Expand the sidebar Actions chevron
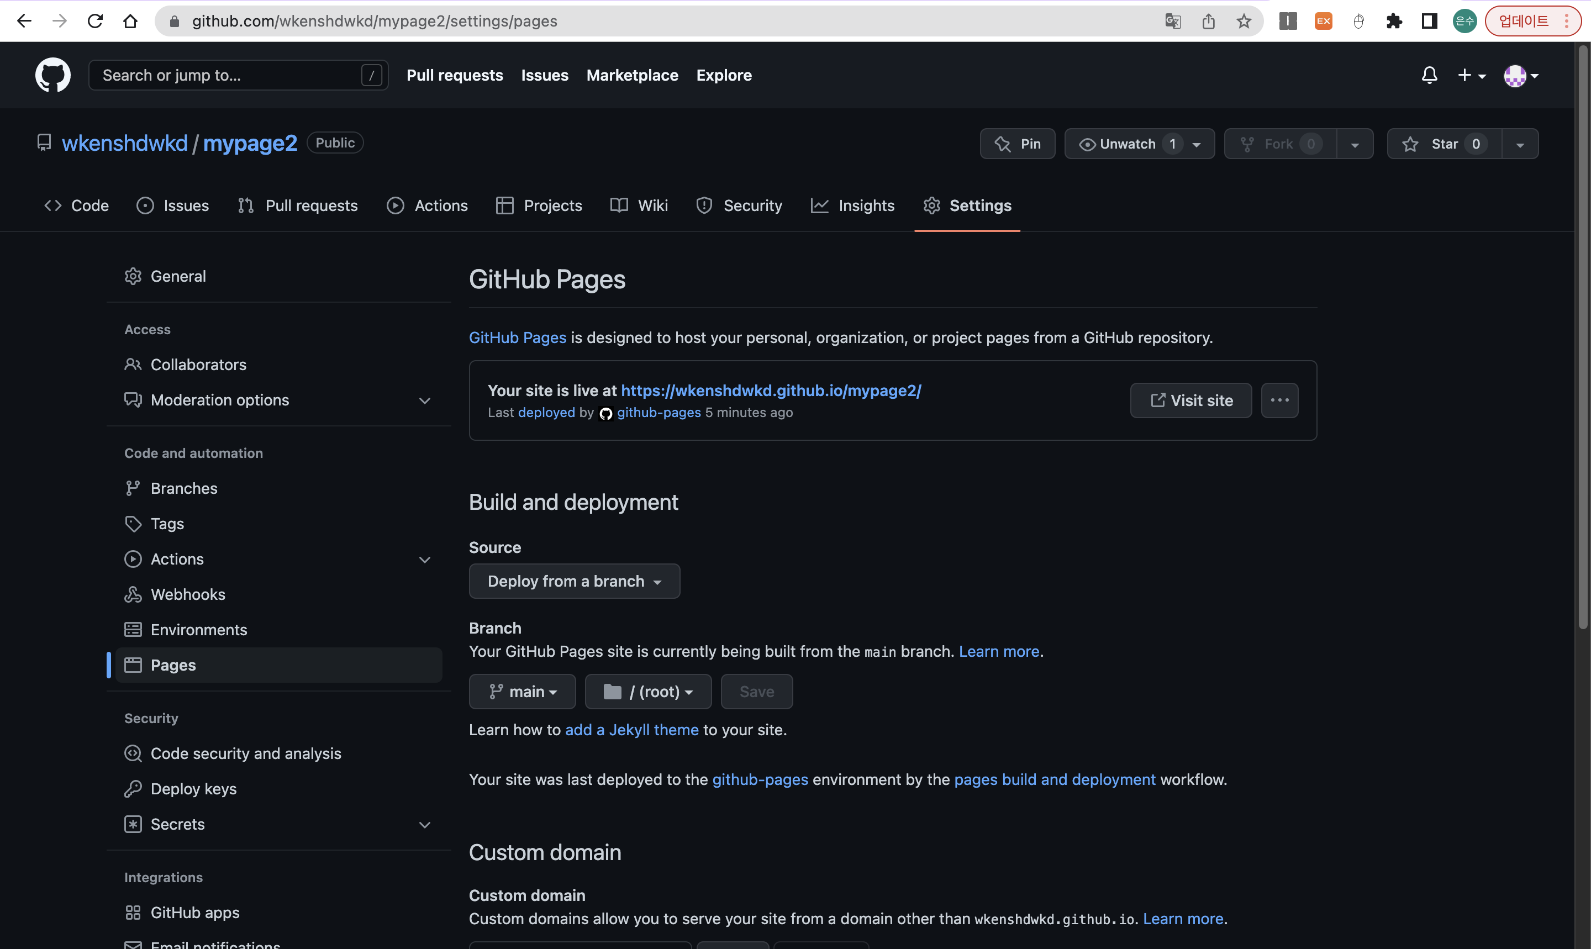This screenshot has height=949, width=1591. [x=425, y=560]
